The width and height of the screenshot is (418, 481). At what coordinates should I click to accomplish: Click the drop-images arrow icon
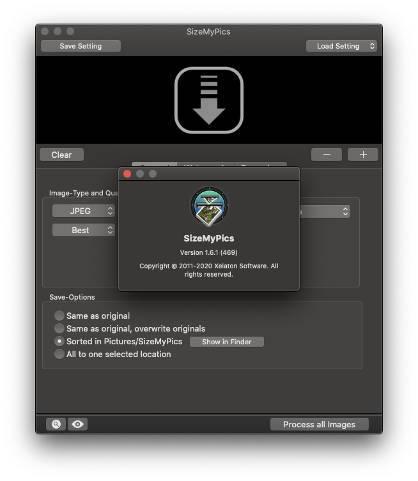[209, 100]
